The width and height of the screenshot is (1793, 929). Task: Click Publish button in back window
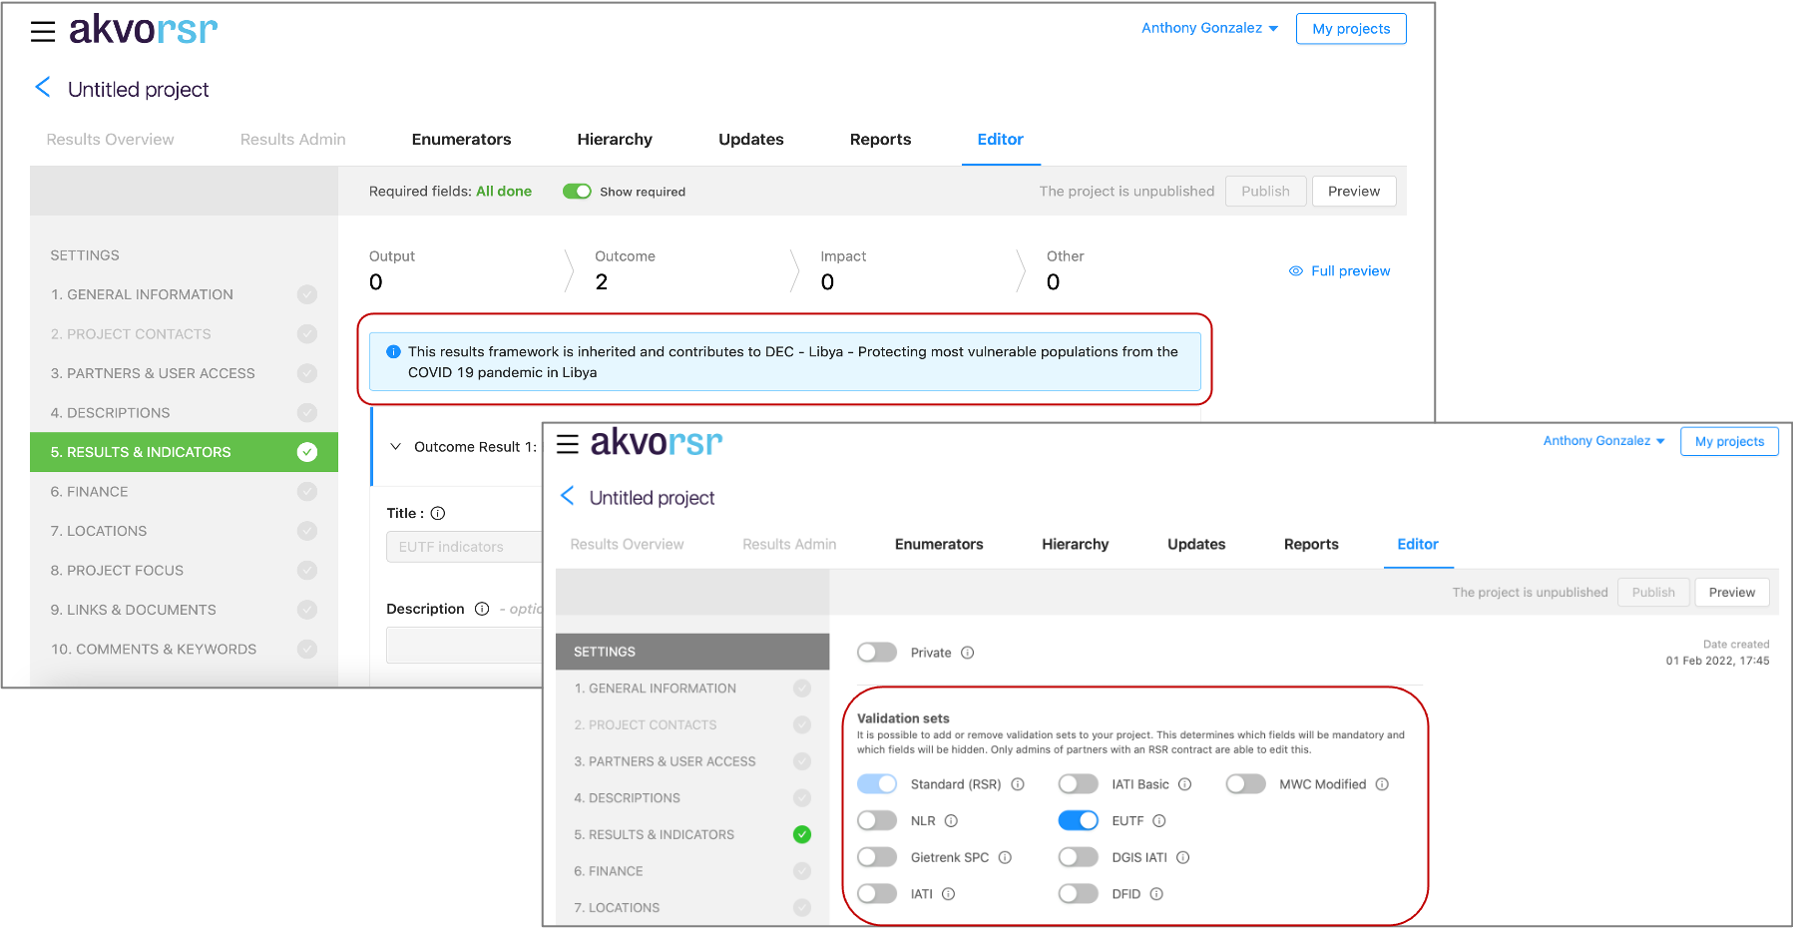pyautogui.click(x=1265, y=191)
